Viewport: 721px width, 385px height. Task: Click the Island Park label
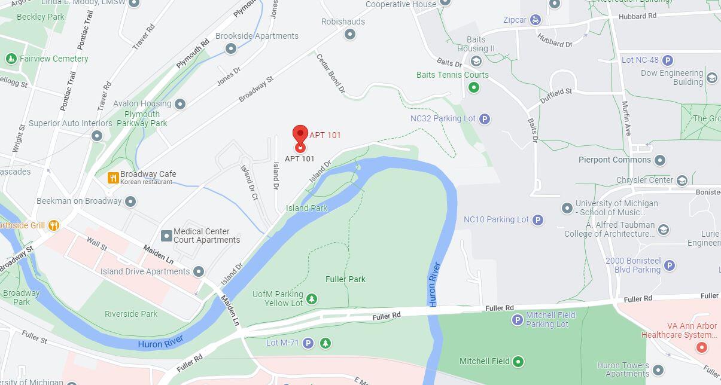(307, 208)
